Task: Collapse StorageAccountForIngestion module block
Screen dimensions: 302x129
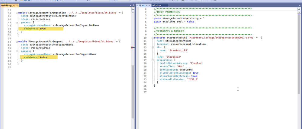Action: (x=16, y=13)
